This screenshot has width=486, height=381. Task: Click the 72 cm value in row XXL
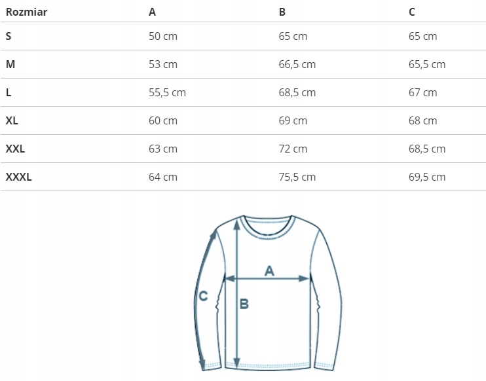(293, 149)
